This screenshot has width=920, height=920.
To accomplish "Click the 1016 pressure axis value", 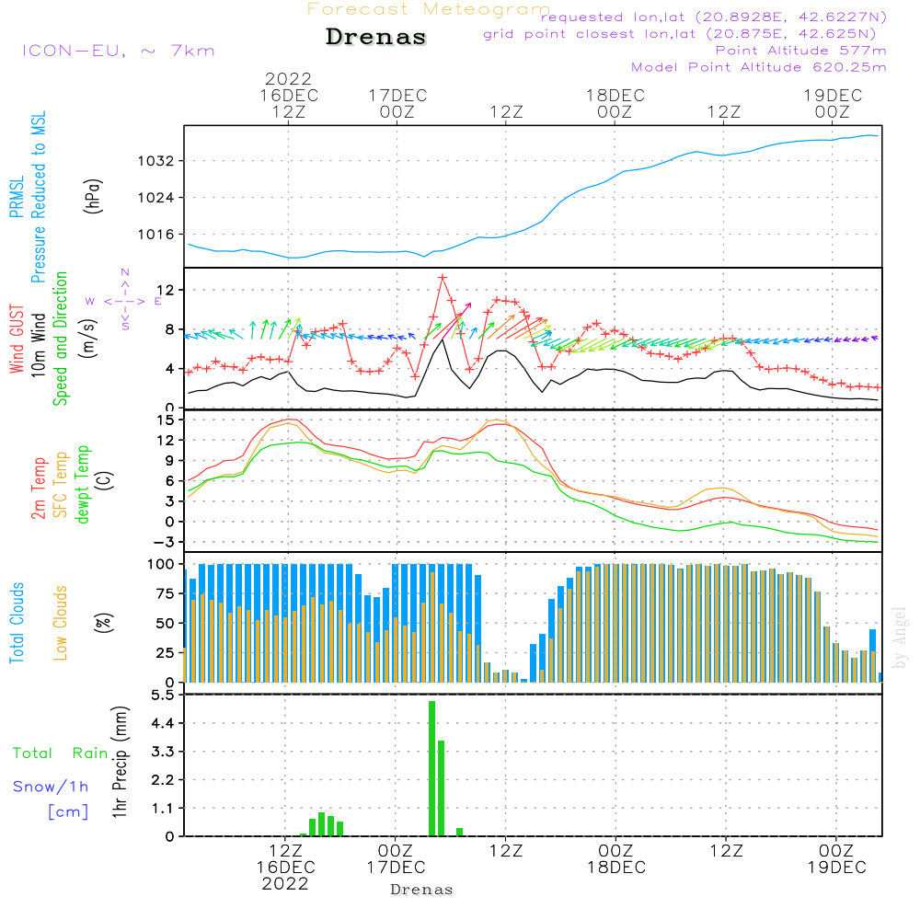I will (156, 235).
